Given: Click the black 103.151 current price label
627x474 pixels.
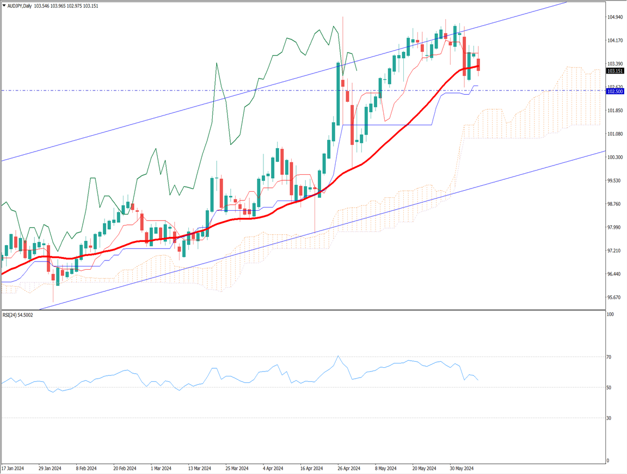Looking at the screenshot, I should tap(615, 71).
